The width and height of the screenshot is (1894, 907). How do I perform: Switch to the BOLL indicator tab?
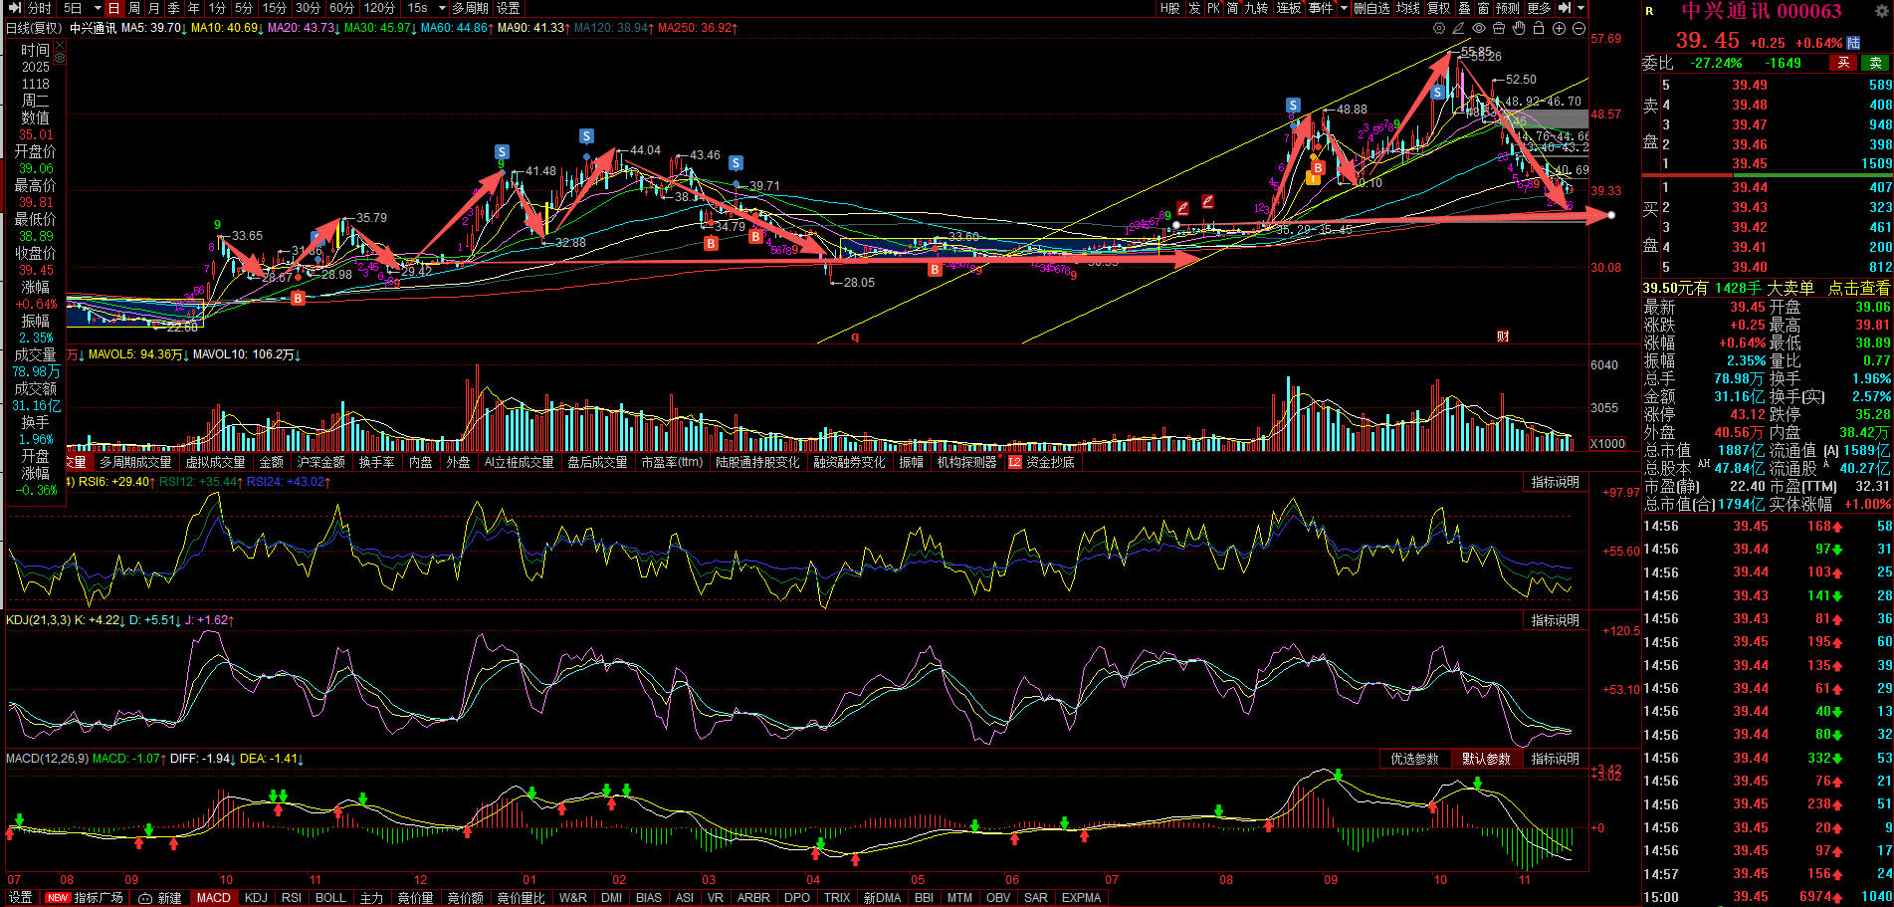click(x=330, y=898)
